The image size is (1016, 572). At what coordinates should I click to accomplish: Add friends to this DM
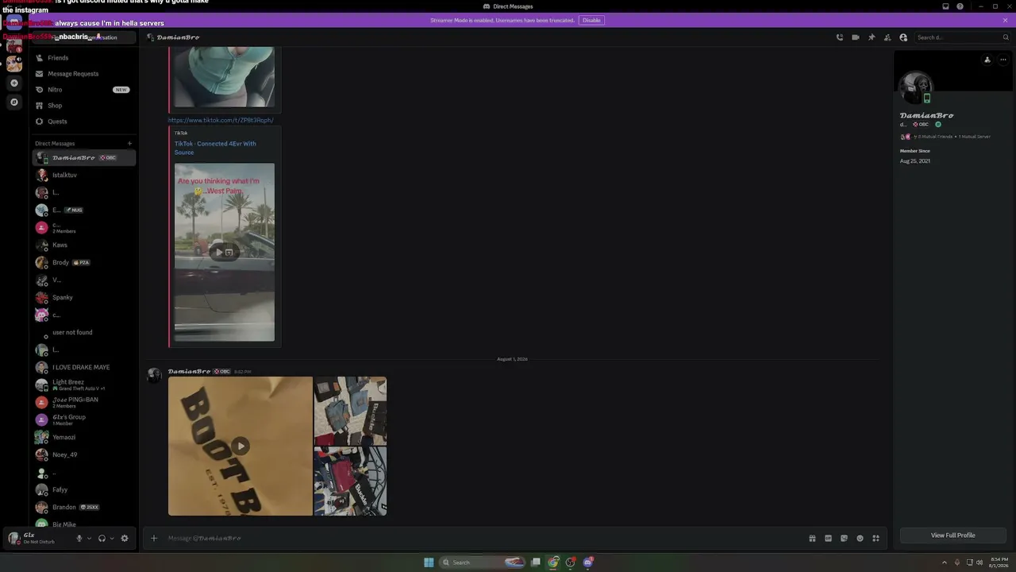(x=887, y=37)
